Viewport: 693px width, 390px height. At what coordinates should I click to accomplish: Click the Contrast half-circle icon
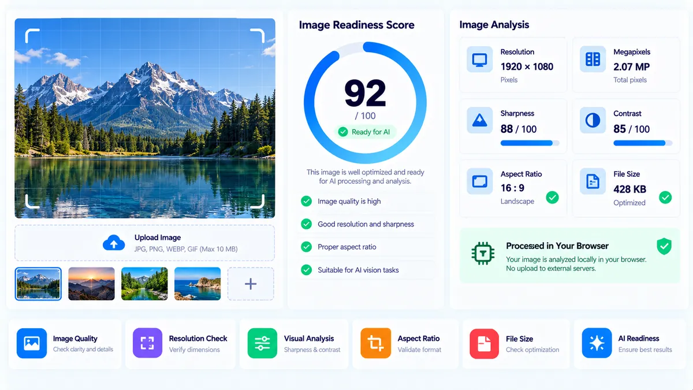pos(593,120)
